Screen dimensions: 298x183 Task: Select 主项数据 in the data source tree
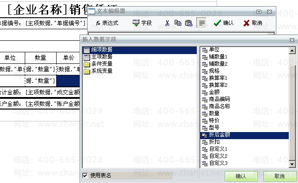101,57
